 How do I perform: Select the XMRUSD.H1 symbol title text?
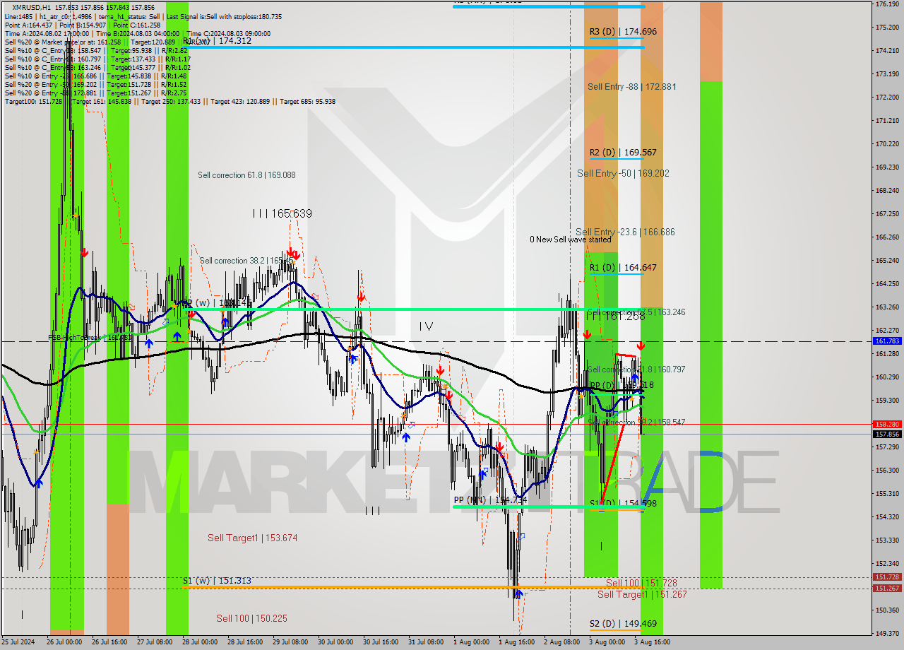point(31,7)
